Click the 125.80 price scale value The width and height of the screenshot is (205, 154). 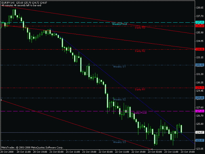(200, 124)
